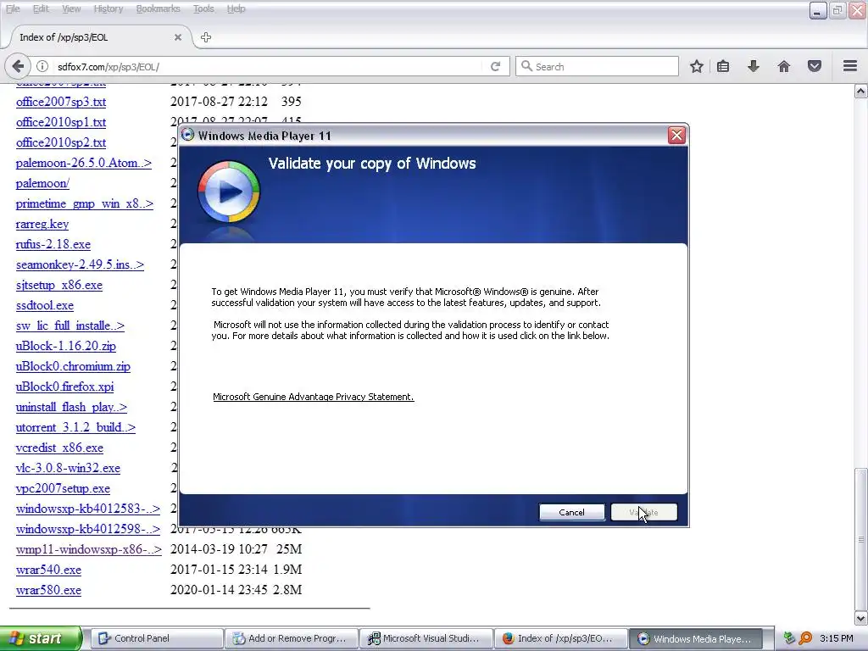
Task: Download ssdtool.exe
Action: (45, 305)
